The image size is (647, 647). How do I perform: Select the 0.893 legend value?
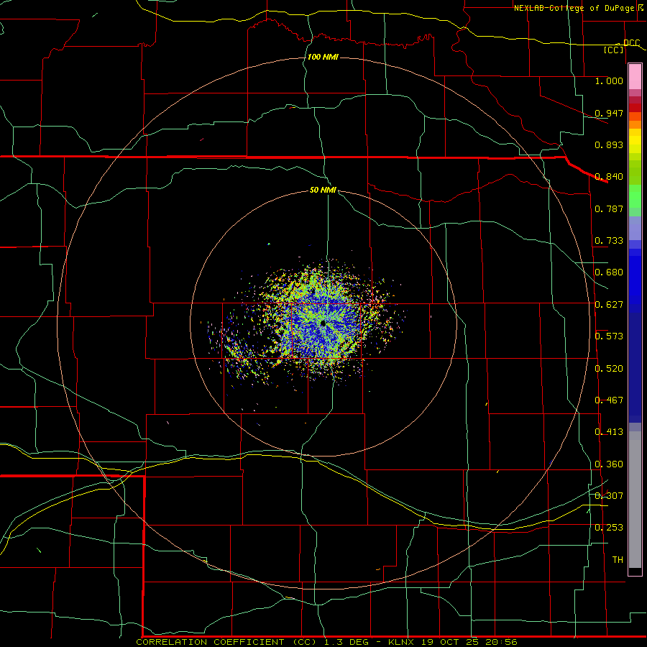609,144
